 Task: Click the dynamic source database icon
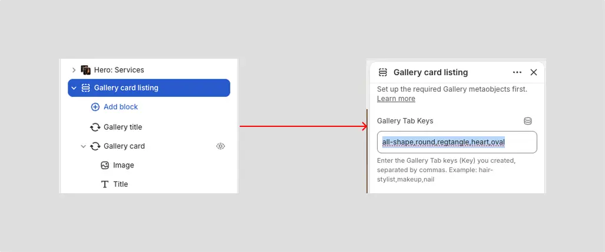527,121
